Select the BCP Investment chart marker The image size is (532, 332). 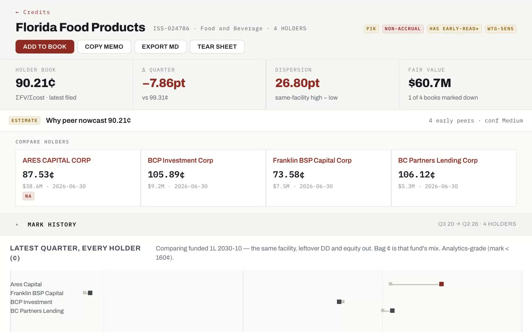click(339, 302)
